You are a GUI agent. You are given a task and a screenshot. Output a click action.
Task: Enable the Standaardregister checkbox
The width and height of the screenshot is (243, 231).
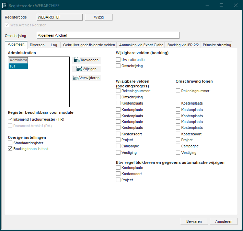click(10, 143)
